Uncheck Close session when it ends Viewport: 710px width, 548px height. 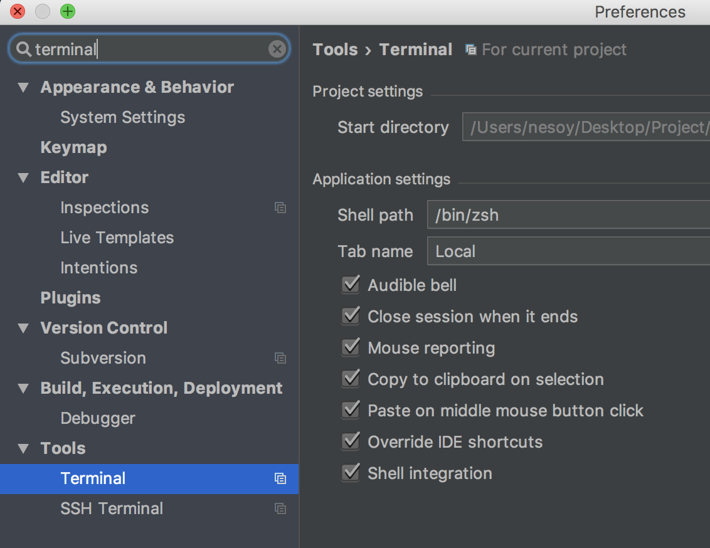(351, 316)
